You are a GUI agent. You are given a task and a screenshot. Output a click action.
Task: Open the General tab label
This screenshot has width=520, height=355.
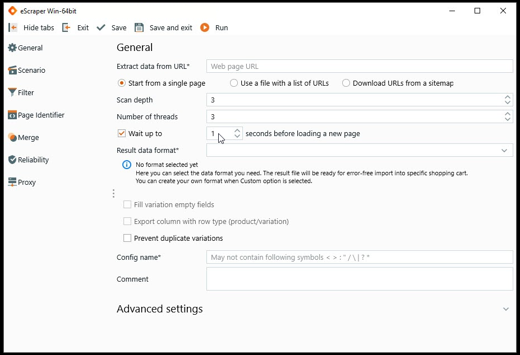pyautogui.click(x=30, y=48)
